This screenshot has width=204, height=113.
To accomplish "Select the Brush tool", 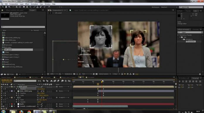I will 35,7.
